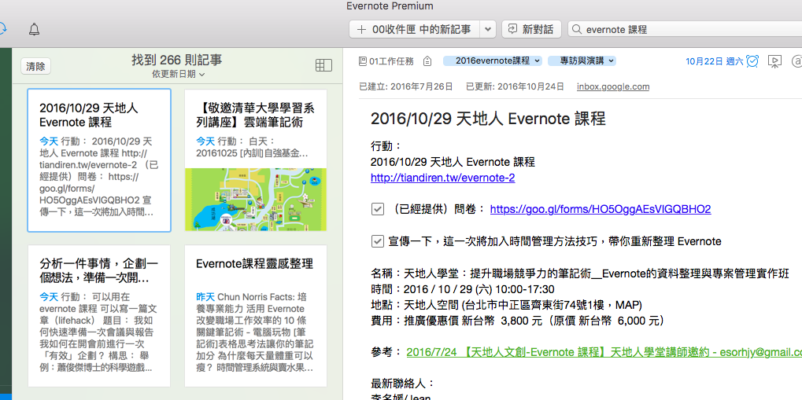802x400 pixels.
Task: Clear search results with 清除 button
Action: pos(35,66)
